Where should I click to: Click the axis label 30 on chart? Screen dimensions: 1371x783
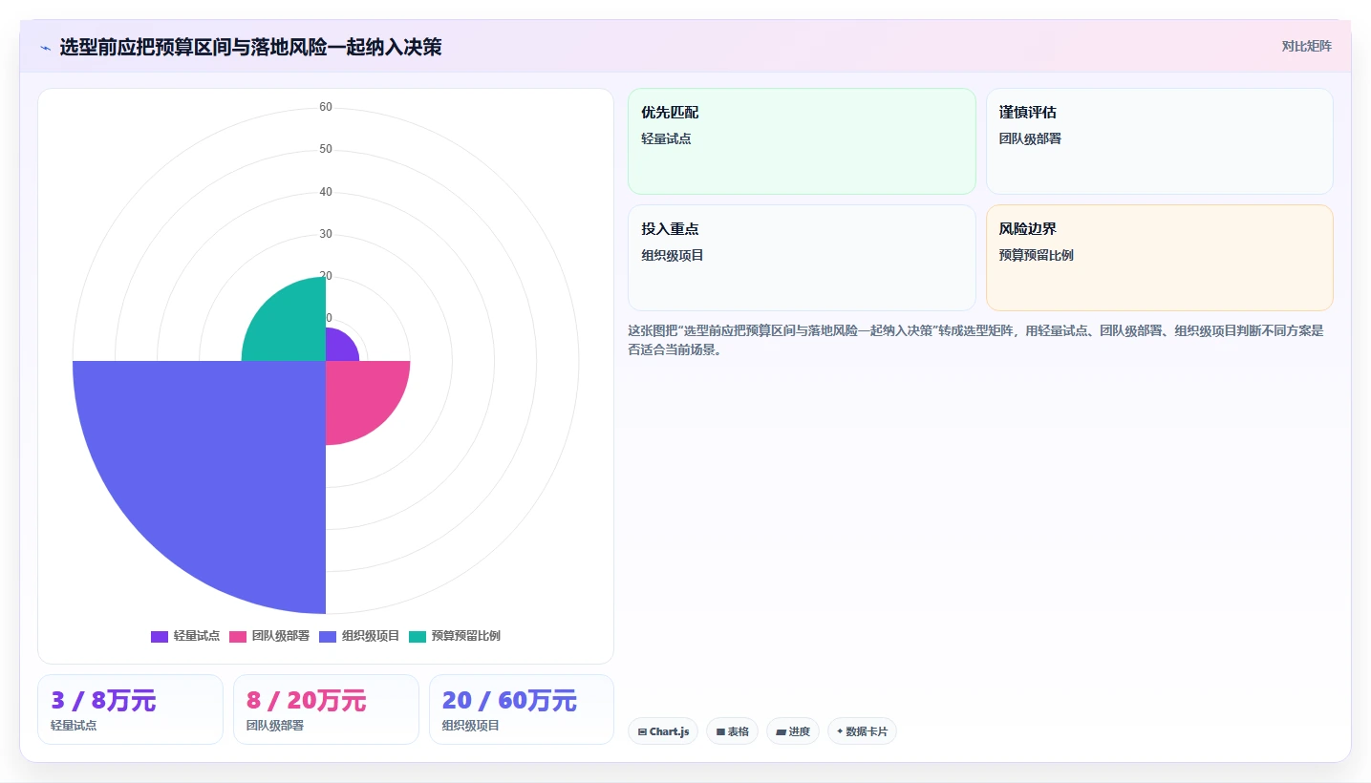(326, 234)
